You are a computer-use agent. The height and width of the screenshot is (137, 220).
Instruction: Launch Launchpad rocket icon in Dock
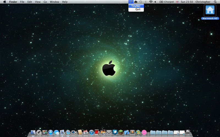39,132
